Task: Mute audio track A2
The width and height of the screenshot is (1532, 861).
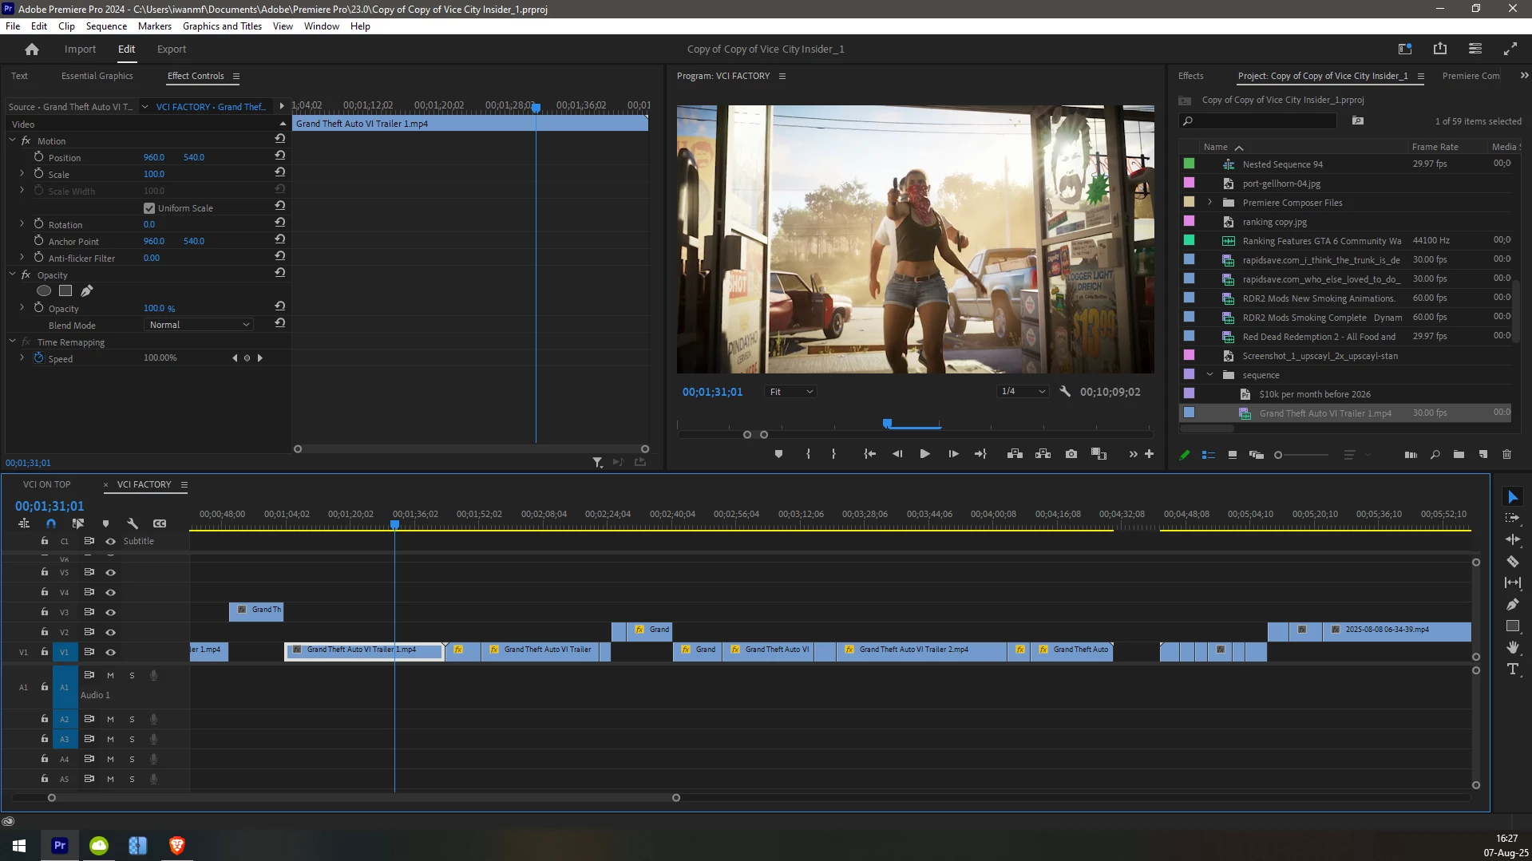Action: point(111,720)
